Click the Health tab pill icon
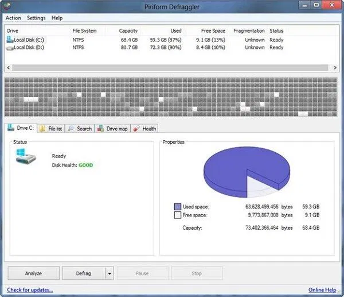Viewport: 344px width, 297px height. click(x=136, y=128)
